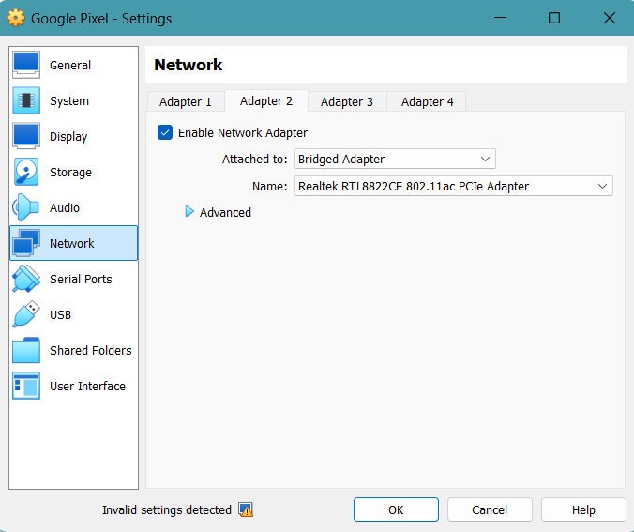Open the Audio speaker icon
Image resolution: width=634 pixels, height=532 pixels.
pos(26,207)
